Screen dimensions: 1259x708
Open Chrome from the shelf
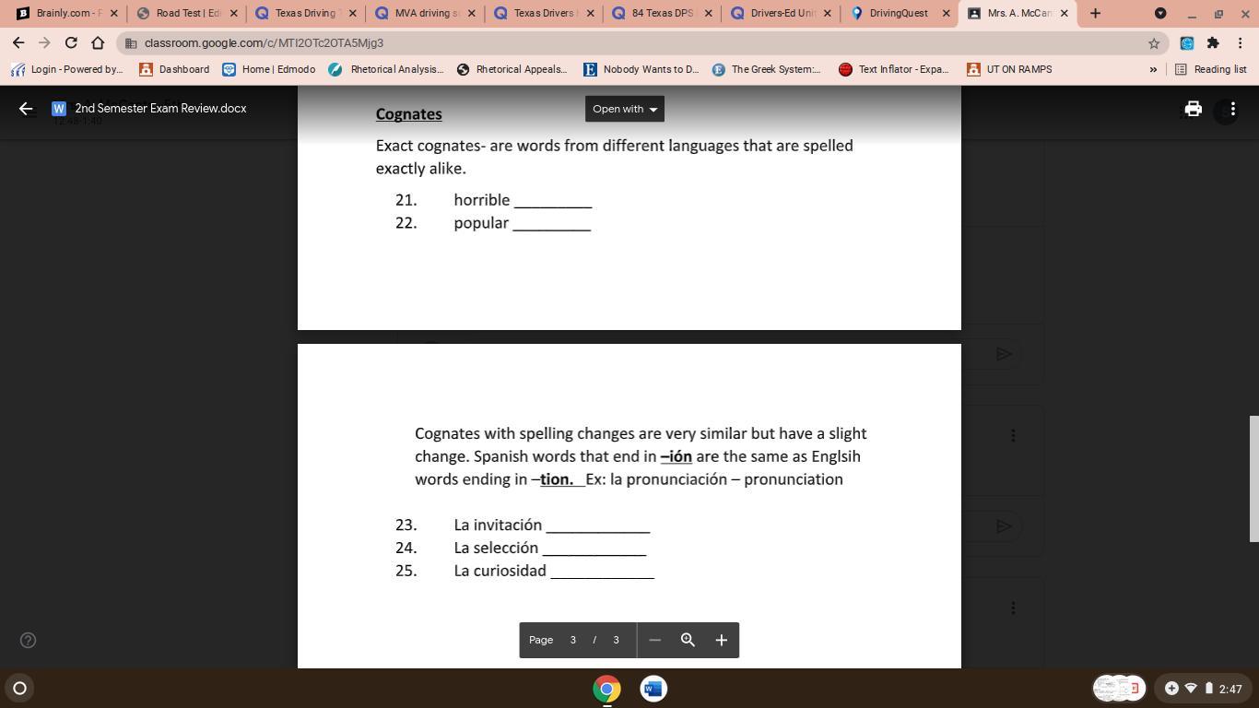(606, 689)
